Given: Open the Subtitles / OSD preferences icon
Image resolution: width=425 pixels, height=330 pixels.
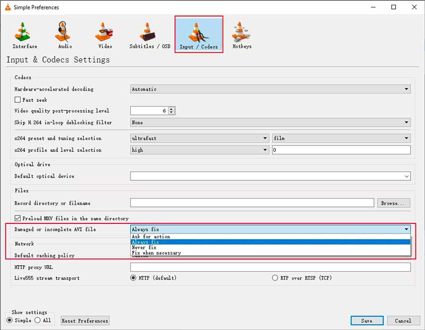Looking at the screenshot, I should click(150, 35).
